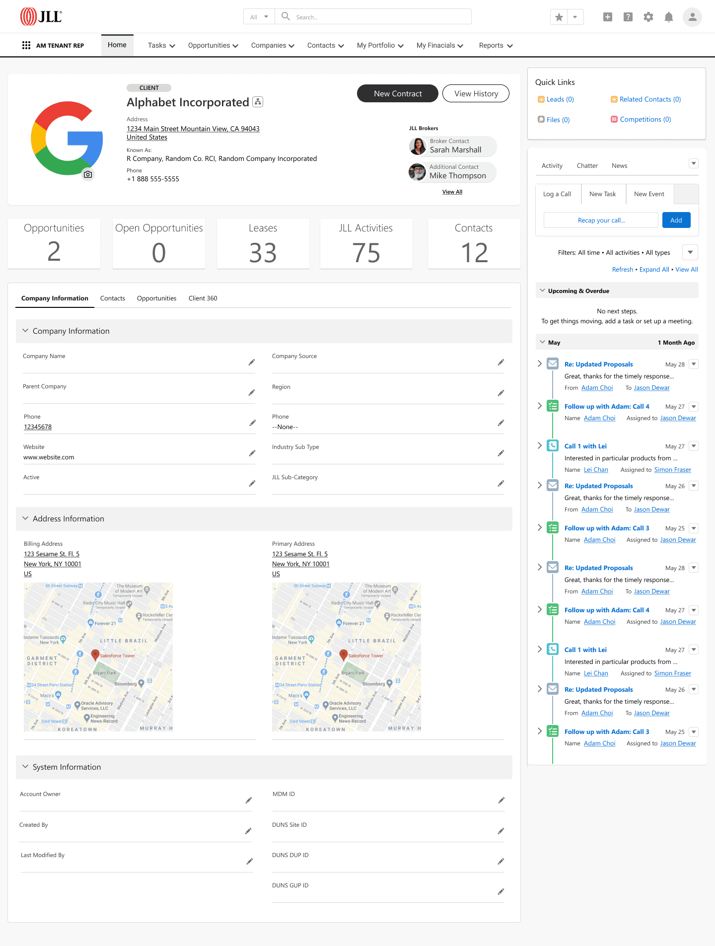
Task: Click the Leases 33 summary card
Action: coord(263,243)
